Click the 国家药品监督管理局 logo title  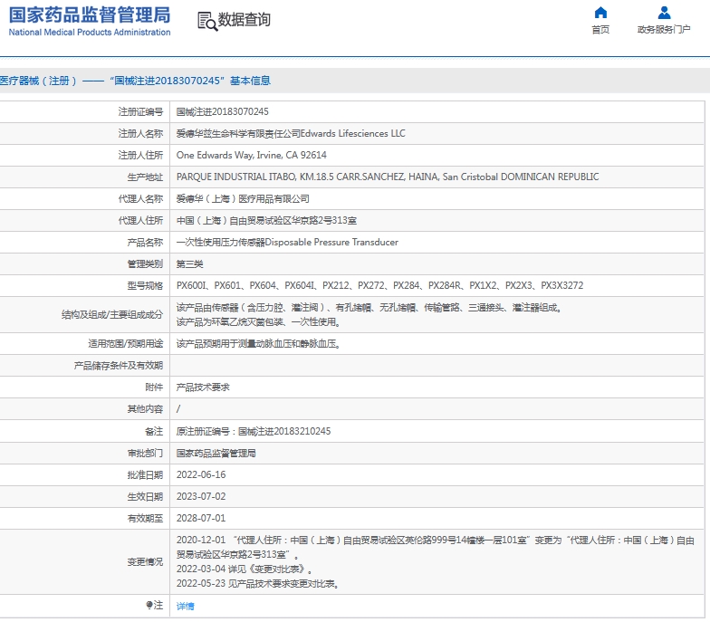click(x=90, y=14)
